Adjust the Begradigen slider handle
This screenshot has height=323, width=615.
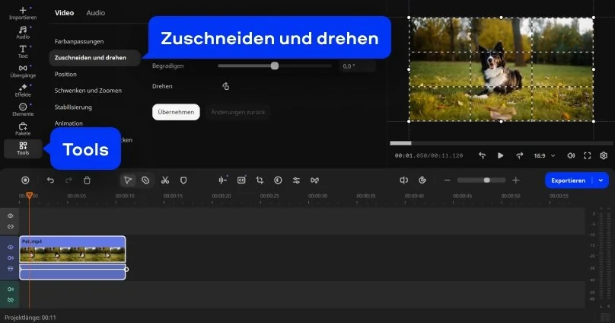pos(275,66)
